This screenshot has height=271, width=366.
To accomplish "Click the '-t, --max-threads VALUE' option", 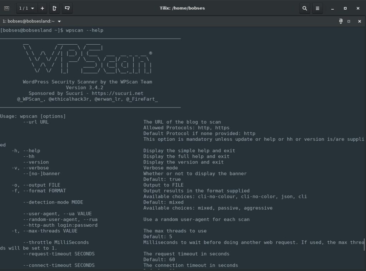I will pyautogui.click(x=44, y=231).
